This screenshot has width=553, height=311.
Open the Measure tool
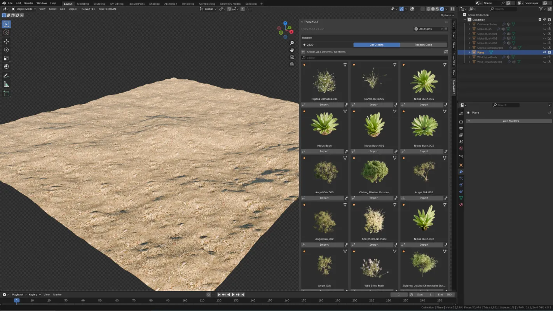[6, 84]
